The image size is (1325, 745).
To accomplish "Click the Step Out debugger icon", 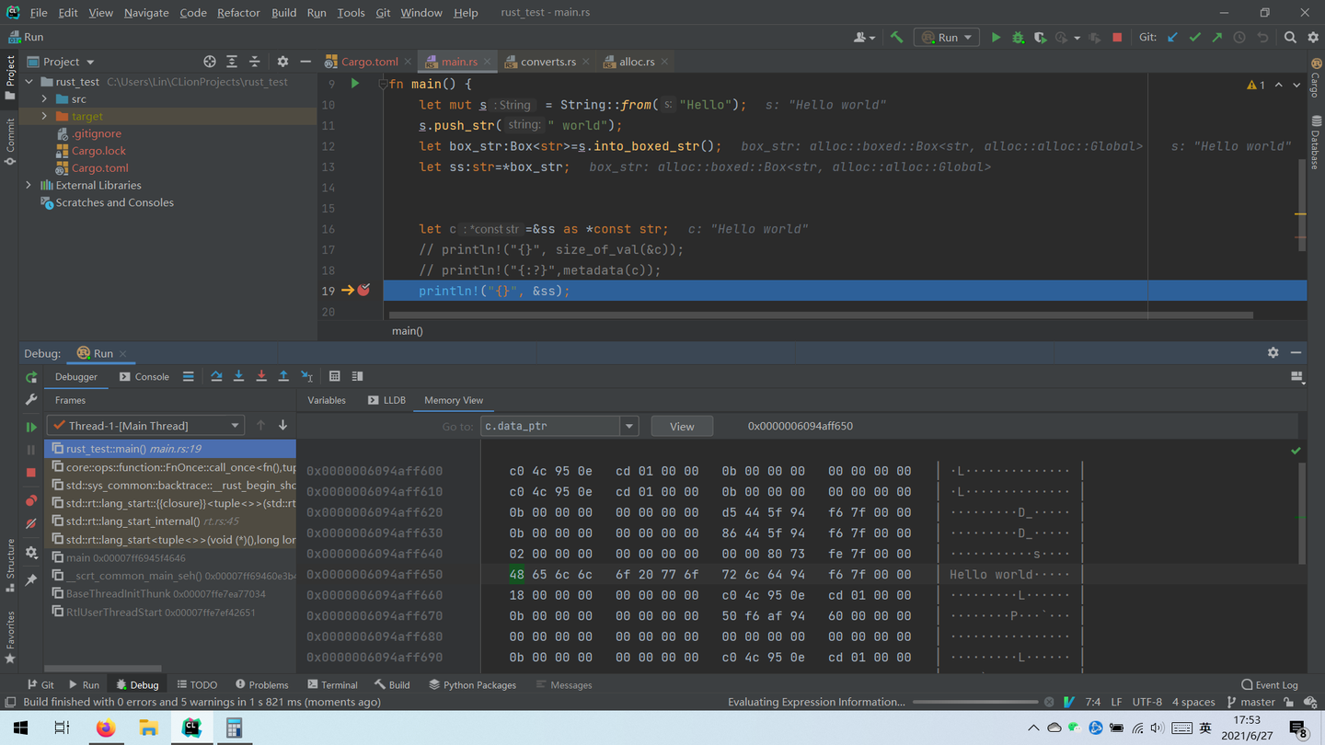I will 283,376.
